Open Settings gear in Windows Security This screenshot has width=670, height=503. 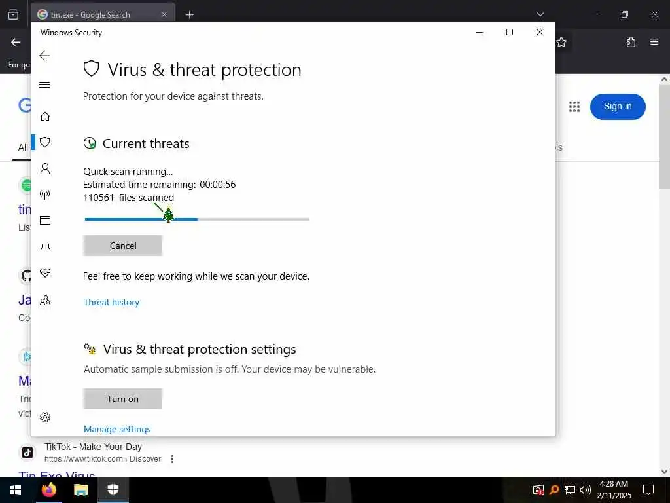click(45, 417)
